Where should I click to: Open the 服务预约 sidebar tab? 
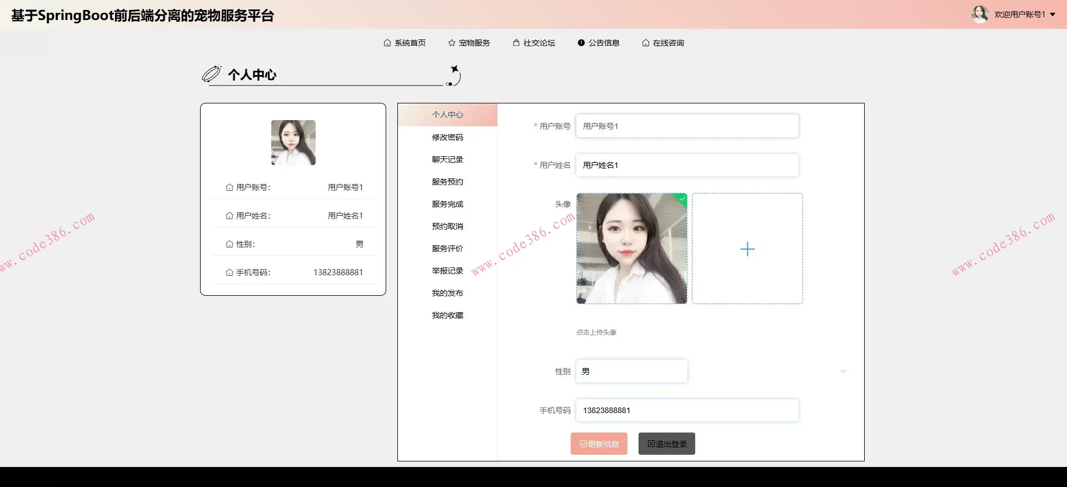click(x=447, y=182)
